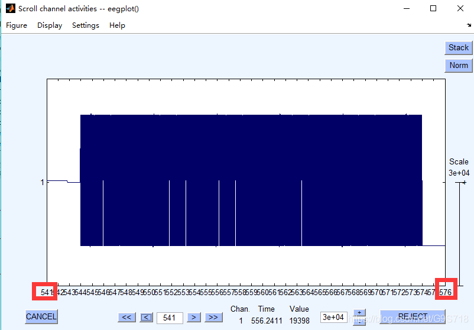Screen dimensions: 474x330
Task: Minimize the eegplot window
Action: click(407, 8)
